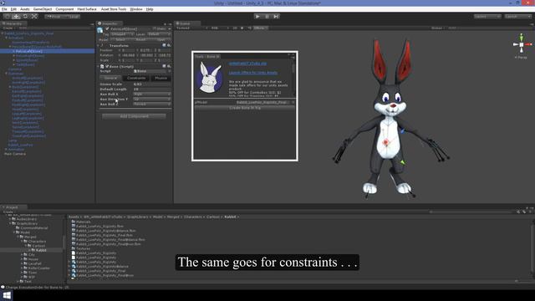Toggle the Scene view Effects button
Screen dimensions: 535x301
[261, 28]
